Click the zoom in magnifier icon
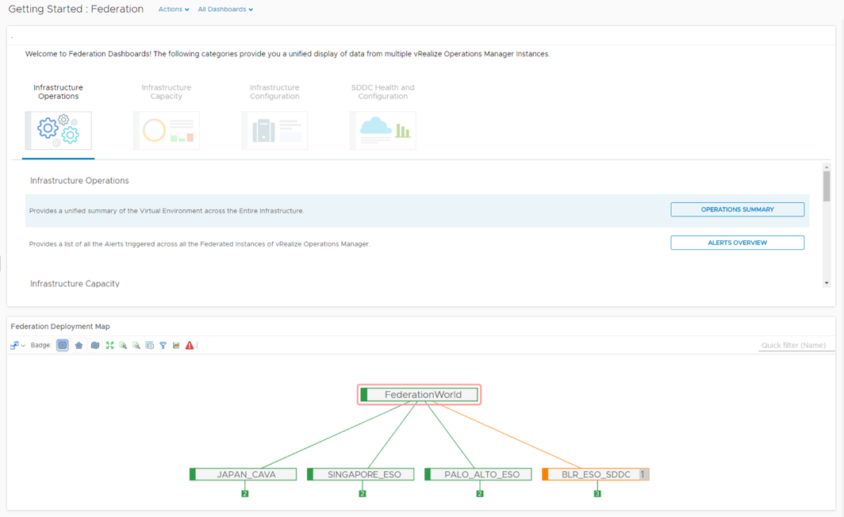This screenshot has width=844, height=517. tap(124, 345)
